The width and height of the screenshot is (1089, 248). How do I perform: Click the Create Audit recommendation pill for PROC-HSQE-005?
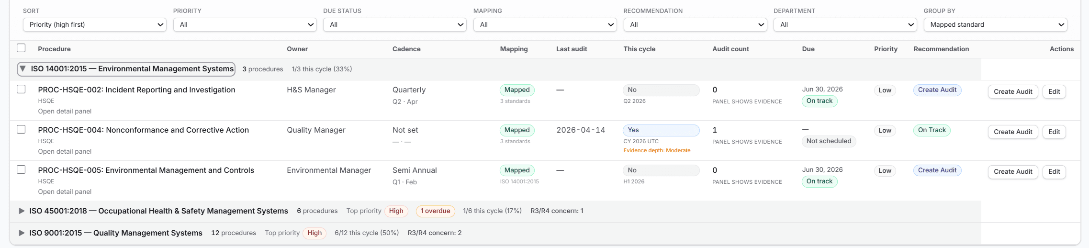(x=937, y=170)
